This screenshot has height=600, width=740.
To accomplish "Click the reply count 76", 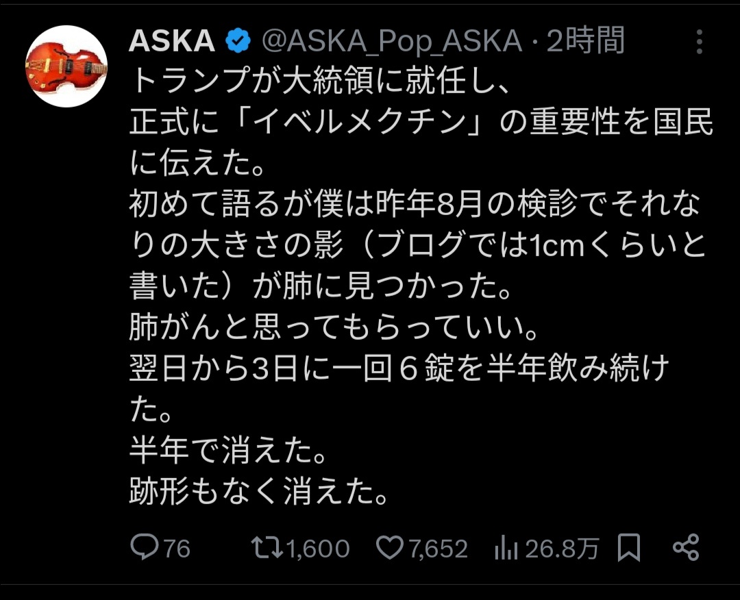I will tap(177, 549).
